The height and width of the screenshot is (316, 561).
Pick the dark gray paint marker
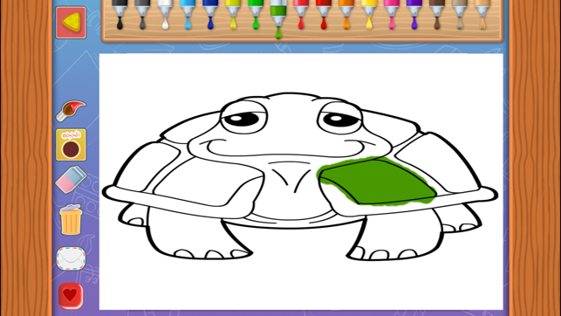click(x=142, y=14)
